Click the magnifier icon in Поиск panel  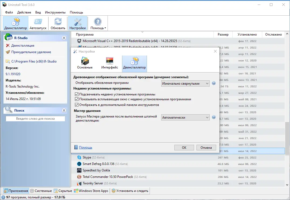[9, 109]
